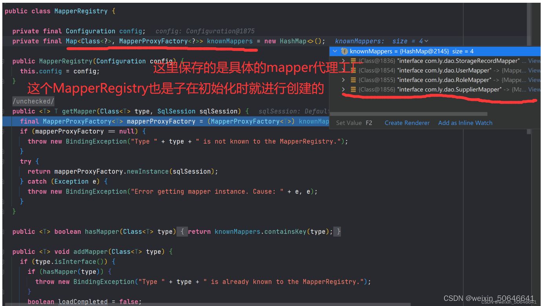This screenshot has height=306, width=541.
Task: Expand the RoleMapper entry chevron
Action: tap(343, 80)
